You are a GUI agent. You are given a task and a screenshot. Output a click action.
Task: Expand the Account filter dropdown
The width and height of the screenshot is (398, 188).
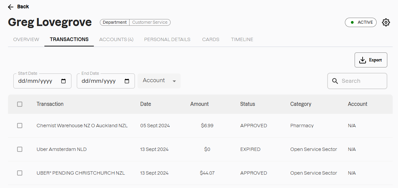click(159, 81)
